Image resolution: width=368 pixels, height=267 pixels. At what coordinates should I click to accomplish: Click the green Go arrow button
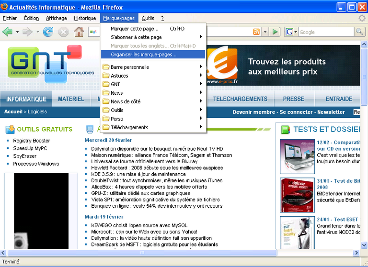tap(275, 32)
